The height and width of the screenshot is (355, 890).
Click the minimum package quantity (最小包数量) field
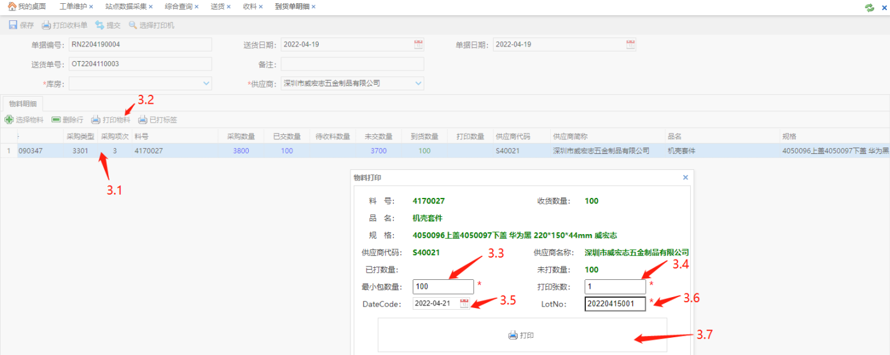tap(443, 287)
